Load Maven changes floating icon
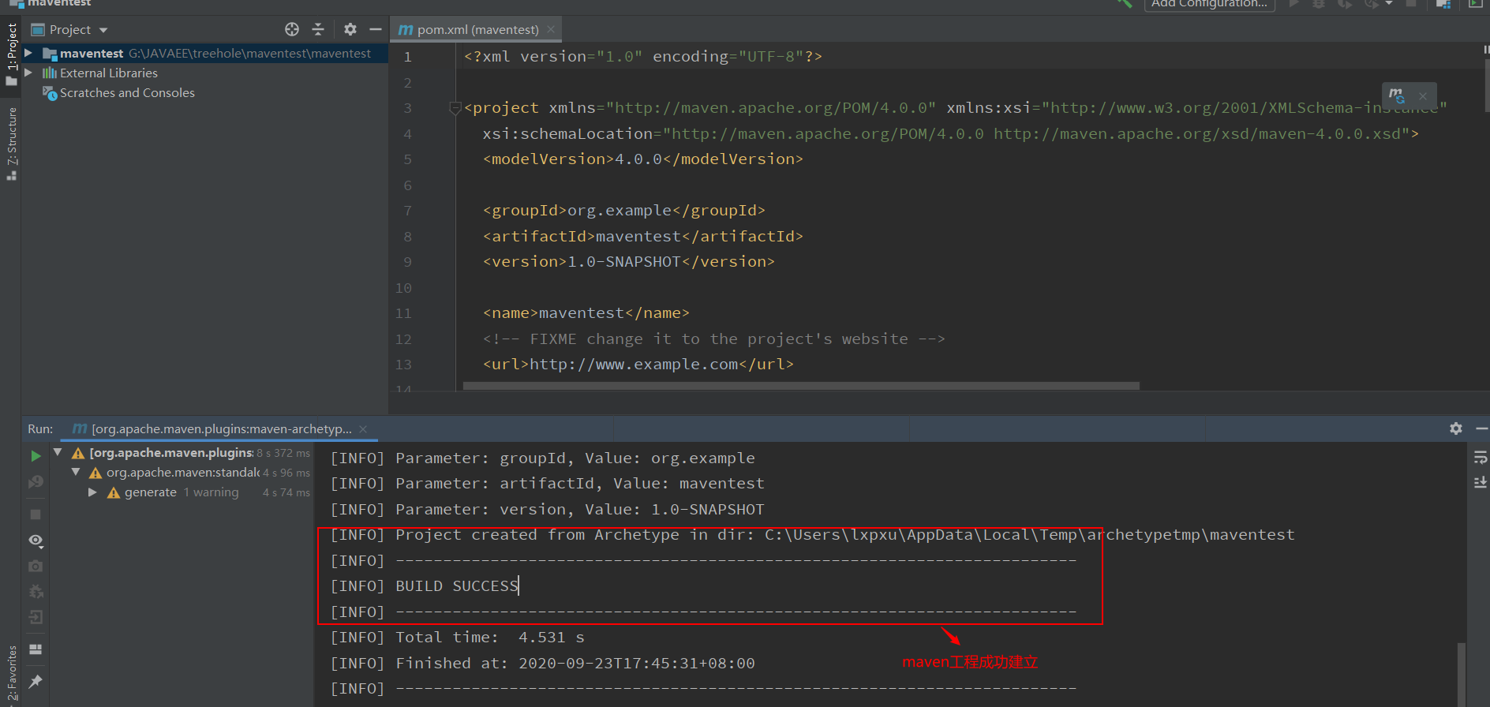The height and width of the screenshot is (707, 1490). [x=1397, y=95]
